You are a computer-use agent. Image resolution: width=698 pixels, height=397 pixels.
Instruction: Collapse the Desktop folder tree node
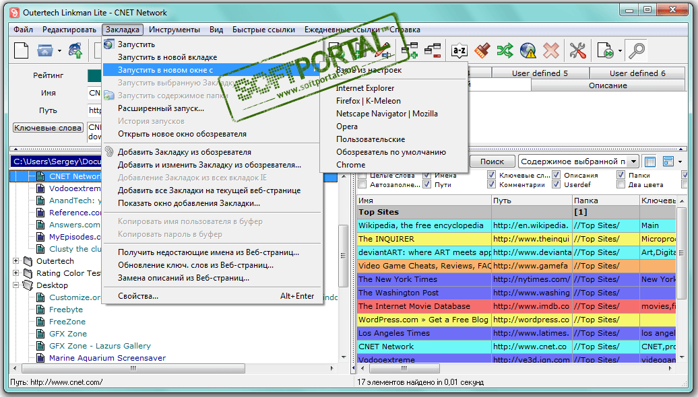[x=16, y=285]
